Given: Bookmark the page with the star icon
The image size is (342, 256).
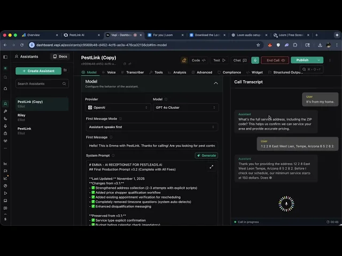Looking at the screenshot, I should [x=258, y=45].
